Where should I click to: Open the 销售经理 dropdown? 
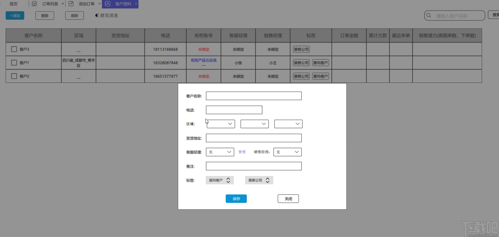click(287, 152)
